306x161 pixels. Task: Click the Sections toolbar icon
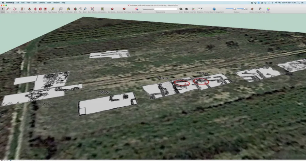click(x=252, y=9)
